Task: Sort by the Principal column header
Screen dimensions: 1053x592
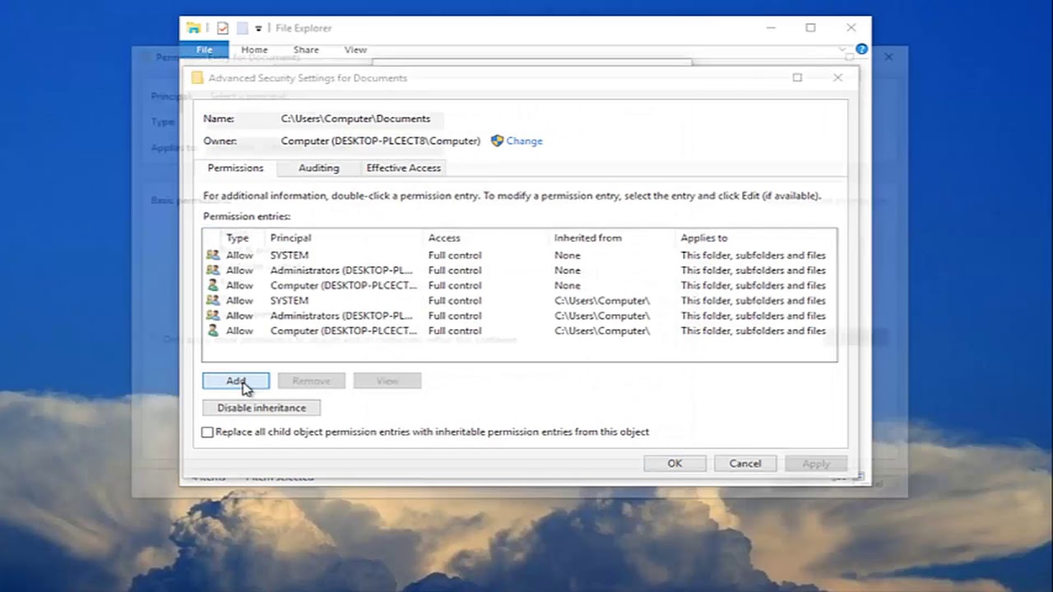Action: (291, 238)
